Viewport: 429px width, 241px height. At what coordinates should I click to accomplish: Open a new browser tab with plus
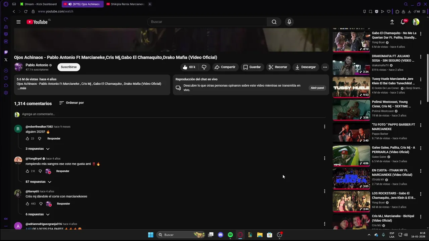pyautogui.click(x=150, y=4)
